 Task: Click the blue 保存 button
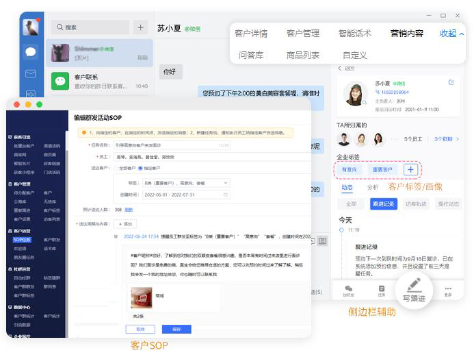pos(176,329)
